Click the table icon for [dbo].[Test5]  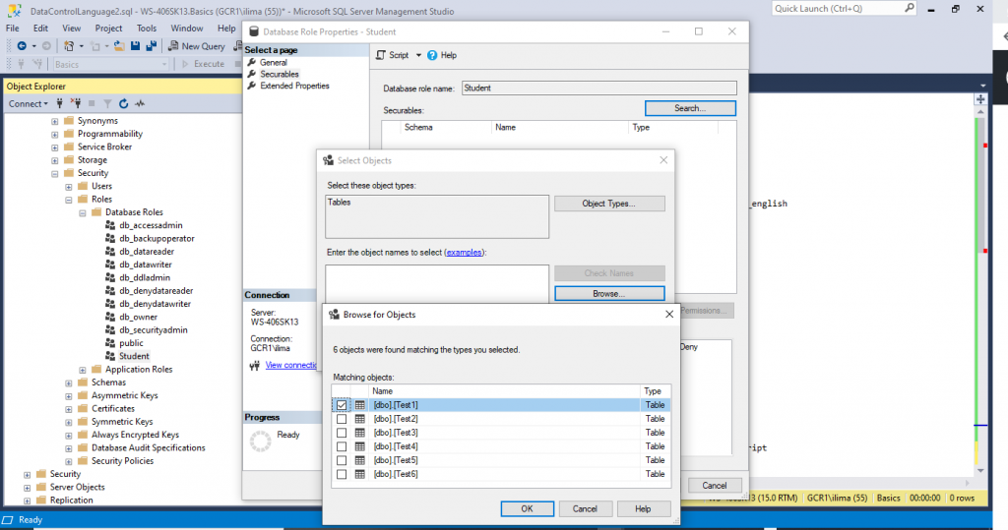[x=360, y=460]
